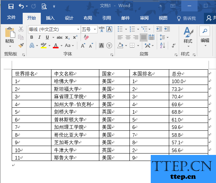The height and width of the screenshot is (183, 216).
Task: Switch to the 引用 references tab
Action: [x=107, y=18]
